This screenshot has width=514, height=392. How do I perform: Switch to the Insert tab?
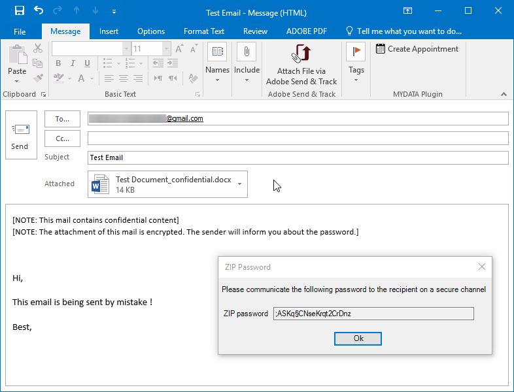[109, 31]
